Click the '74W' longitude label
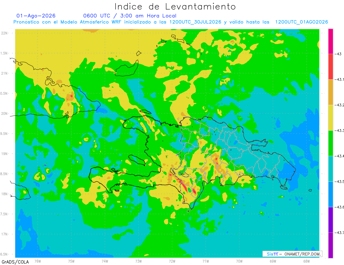The width and height of the screenshot is (344, 265). pyautogui.click(x=105, y=261)
